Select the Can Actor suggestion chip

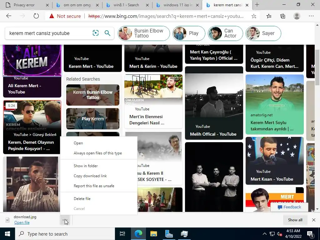[225, 33]
